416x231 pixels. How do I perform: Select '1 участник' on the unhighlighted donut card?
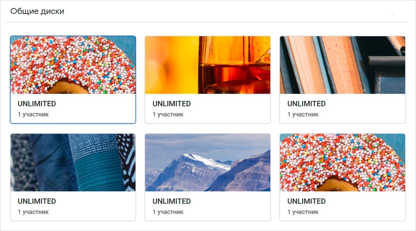click(303, 212)
